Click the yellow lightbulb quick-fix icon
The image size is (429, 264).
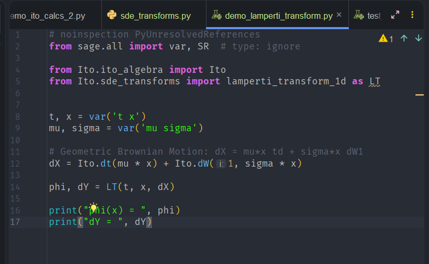pyautogui.click(x=94, y=208)
